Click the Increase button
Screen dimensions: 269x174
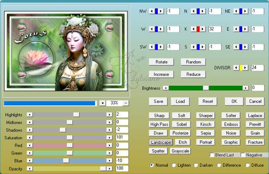[161, 74]
